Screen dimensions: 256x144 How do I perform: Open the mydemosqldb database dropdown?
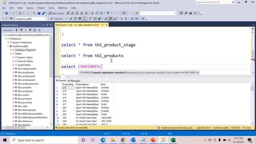46,19
